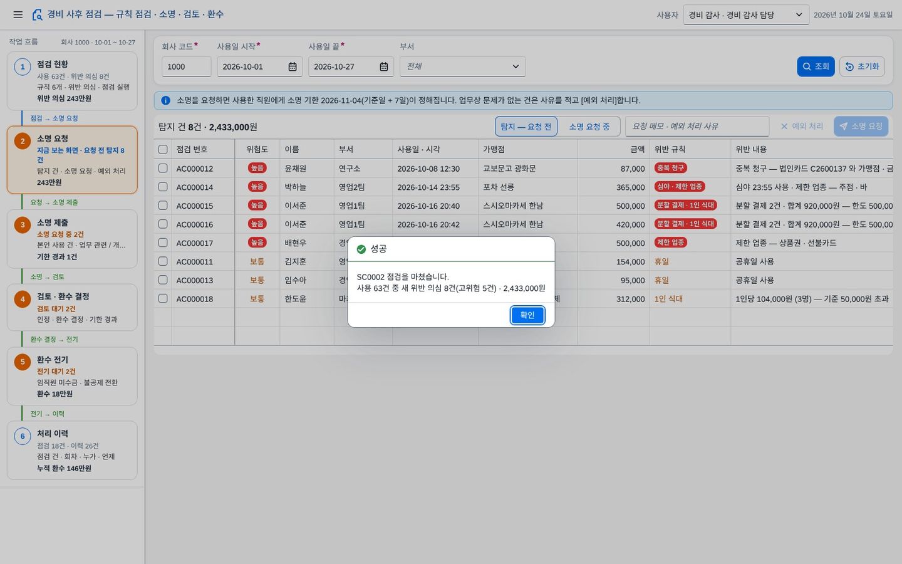Image resolution: width=902 pixels, height=564 pixels.
Task: Open the 소명 요청 workflow step card
Action: 72,160
